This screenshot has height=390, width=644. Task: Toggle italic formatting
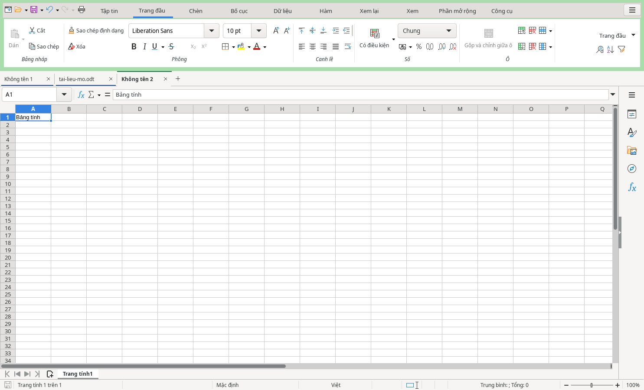tap(144, 46)
